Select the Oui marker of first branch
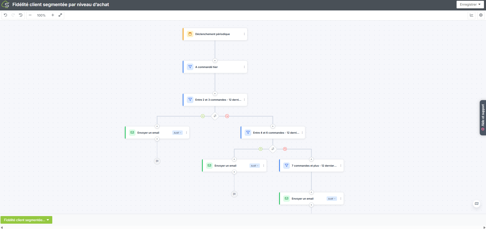The height and width of the screenshot is (229, 486). tap(203, 116)
